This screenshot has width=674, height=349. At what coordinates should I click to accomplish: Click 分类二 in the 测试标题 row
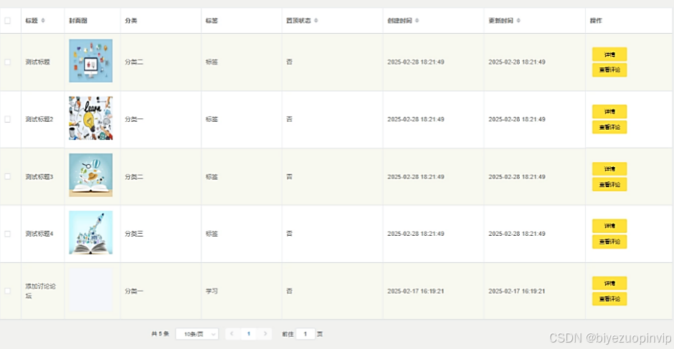(x=134, y=62)
